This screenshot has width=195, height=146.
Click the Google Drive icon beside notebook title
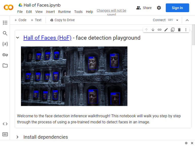(20, 5)
